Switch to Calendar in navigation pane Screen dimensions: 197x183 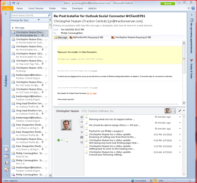pyautogui.click(x=6, y=156)
